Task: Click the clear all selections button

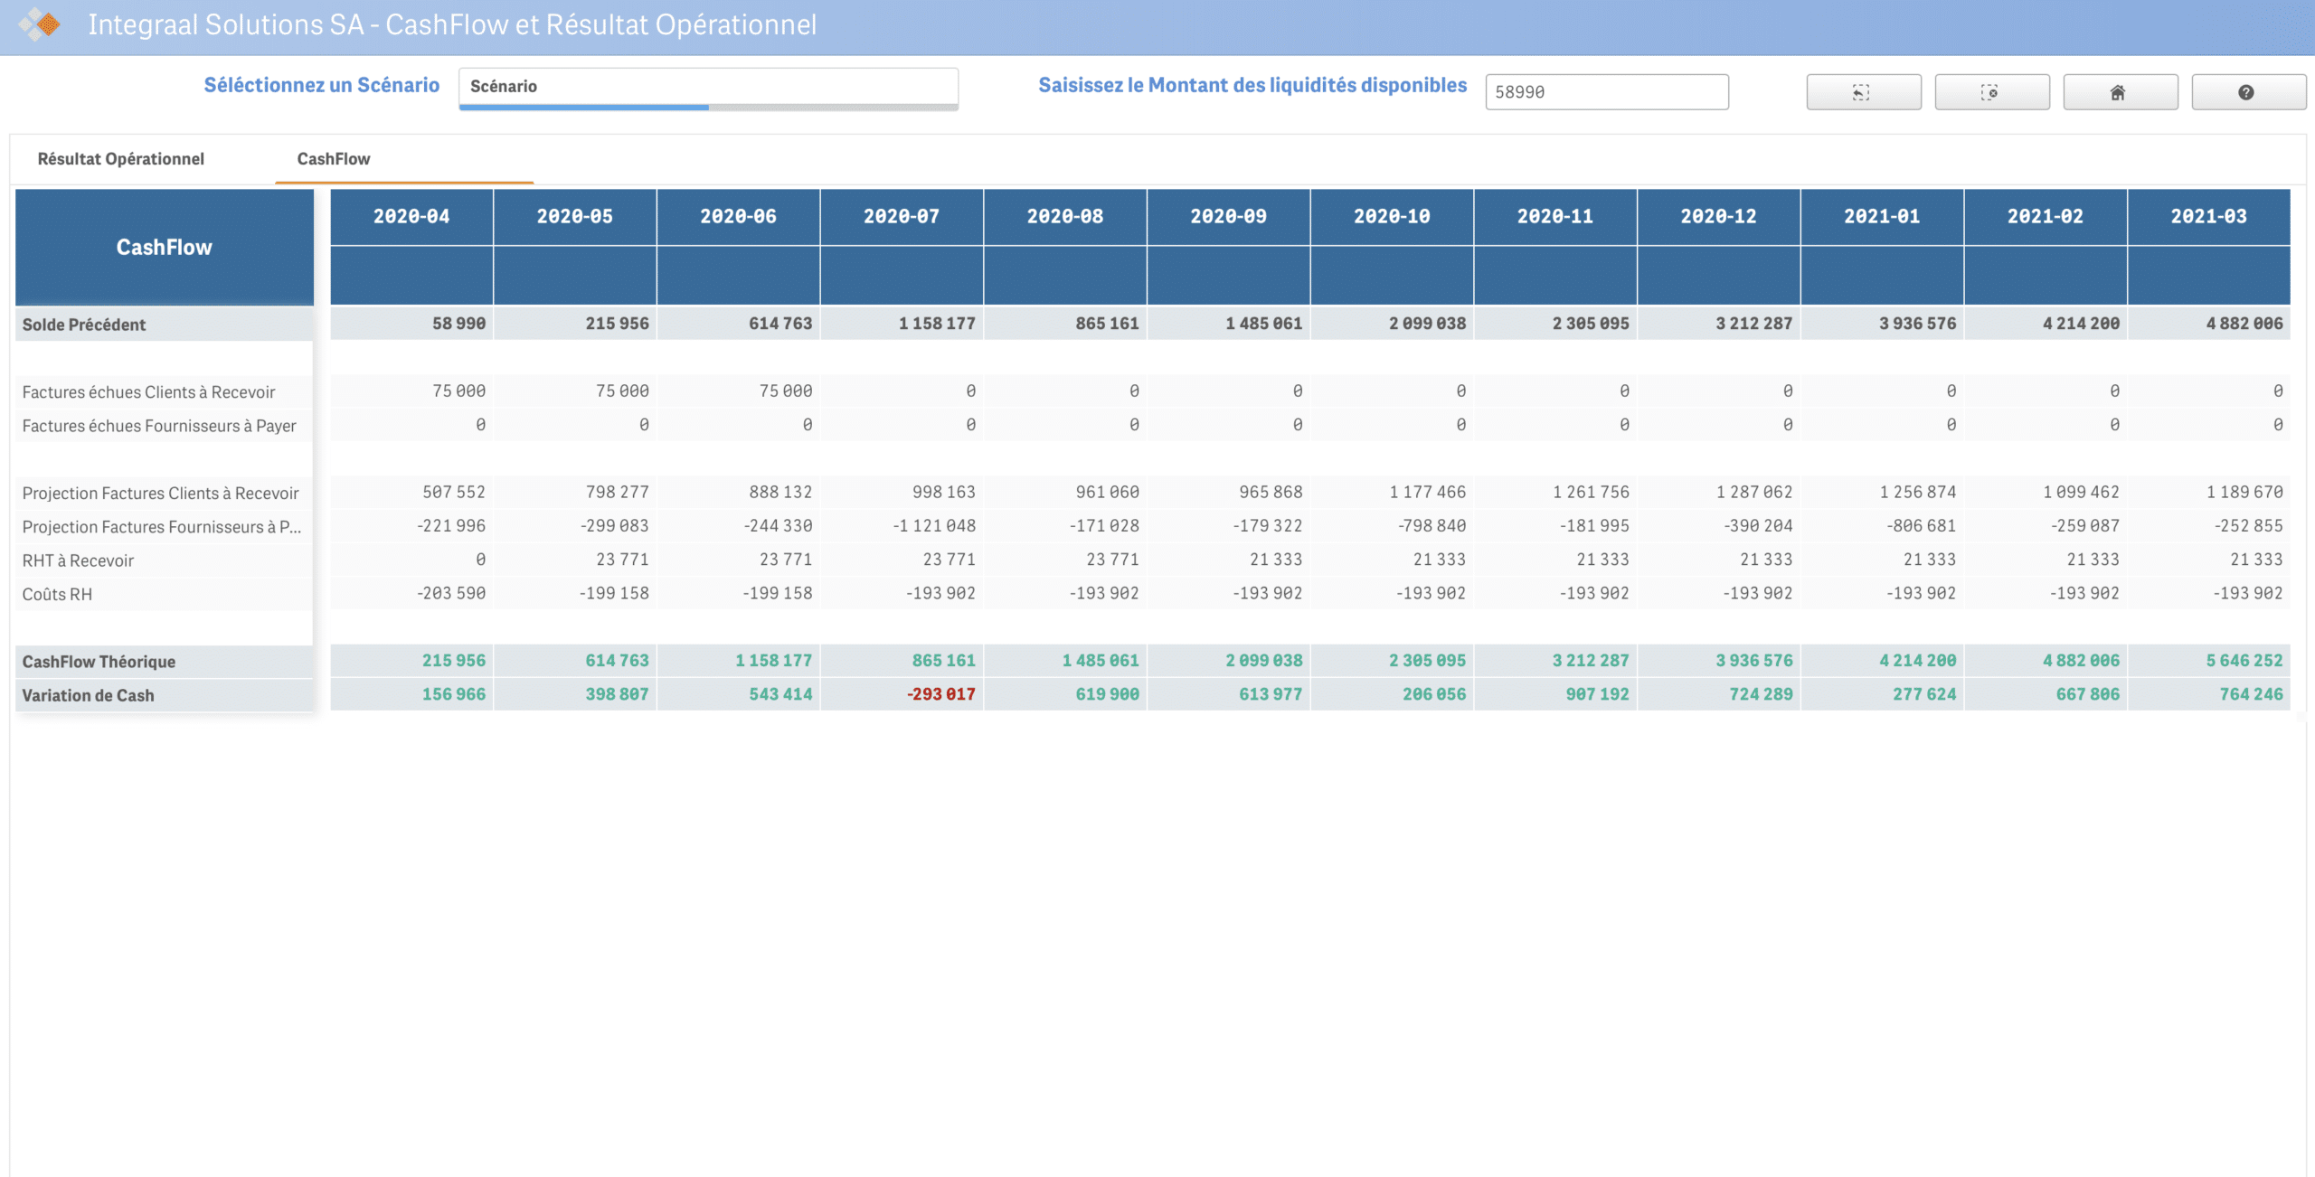Action: [1992, 92]
